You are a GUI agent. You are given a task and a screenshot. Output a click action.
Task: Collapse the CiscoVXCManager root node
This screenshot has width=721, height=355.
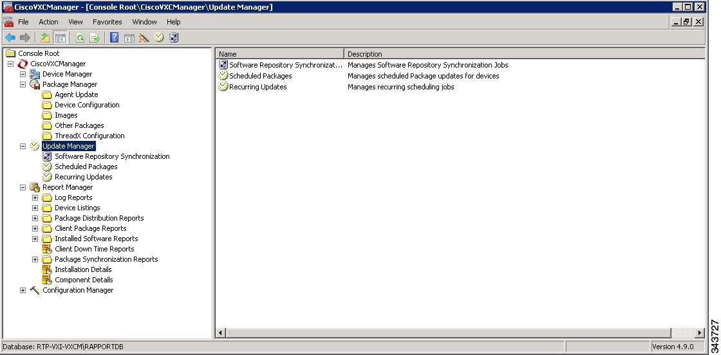[x=10, y=64]
